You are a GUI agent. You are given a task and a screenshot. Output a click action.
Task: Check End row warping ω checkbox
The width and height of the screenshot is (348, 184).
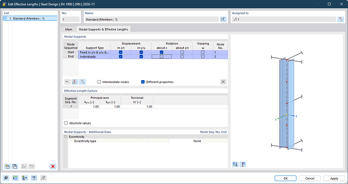pyautogui.click(x=203, y=57)
